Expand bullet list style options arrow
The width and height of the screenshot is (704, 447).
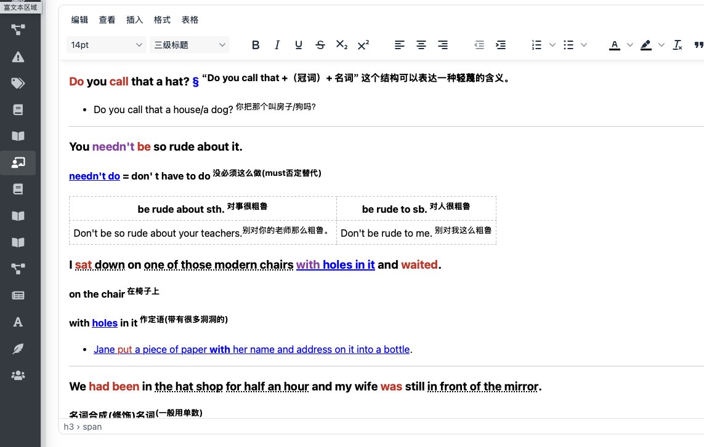click(584, 45)
